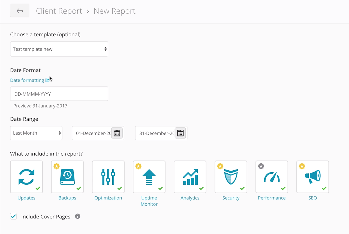This screenshot has height=234, width=349.
Task: Click the back arrow button
Action: [20, 11]
